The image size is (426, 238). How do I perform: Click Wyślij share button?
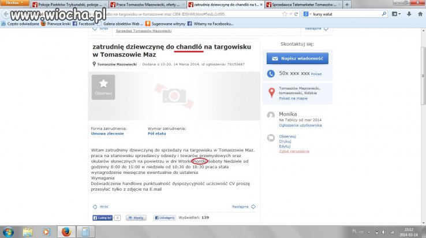[136, 218]
